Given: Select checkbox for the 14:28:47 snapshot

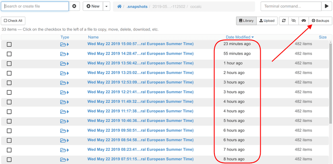Looking at the screenshot, I should [x=9, y=54].
